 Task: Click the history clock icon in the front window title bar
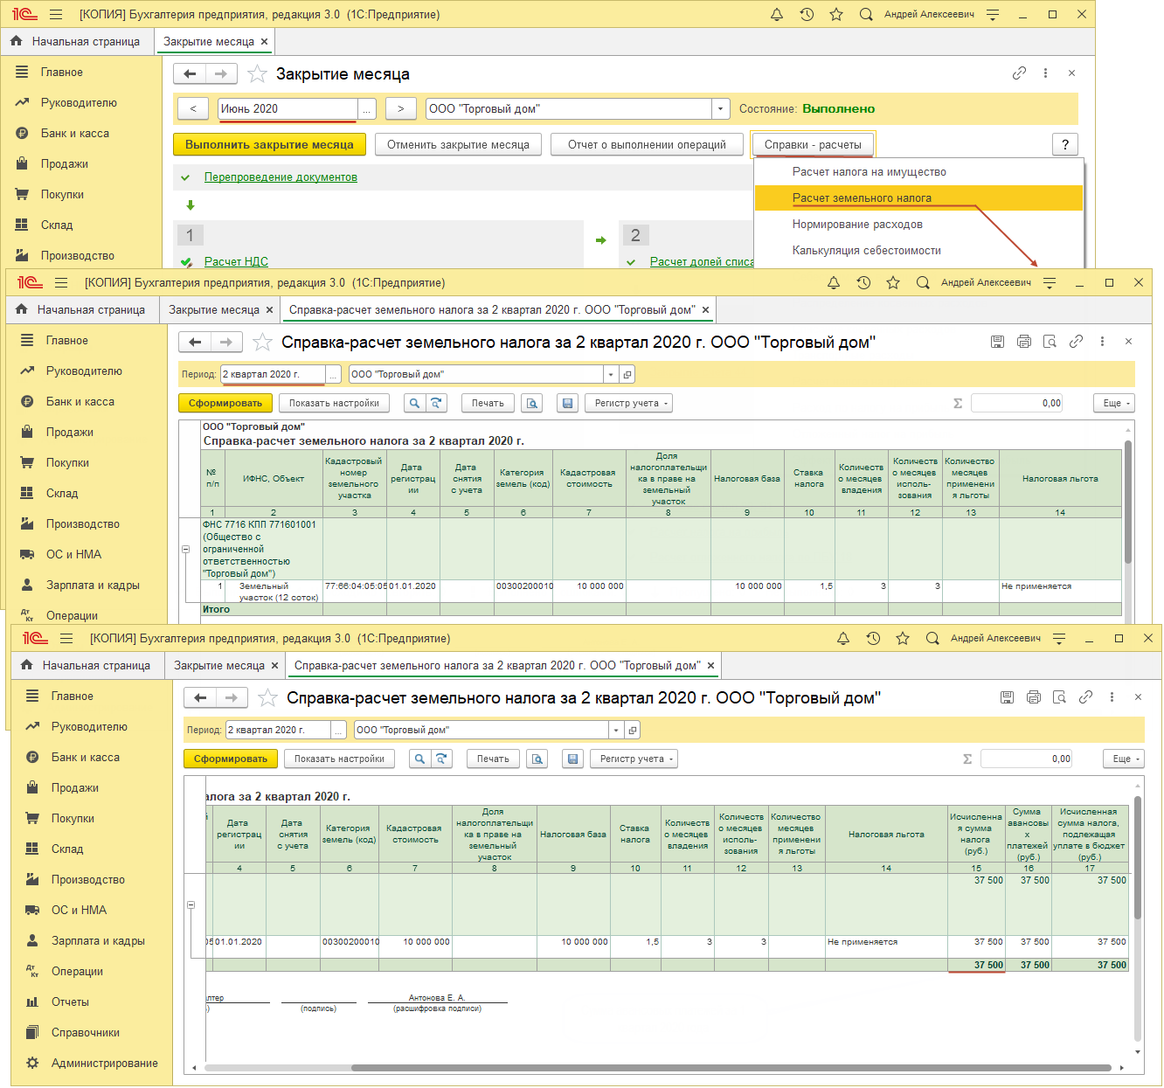pyautogui.click(x=873, y=639)
